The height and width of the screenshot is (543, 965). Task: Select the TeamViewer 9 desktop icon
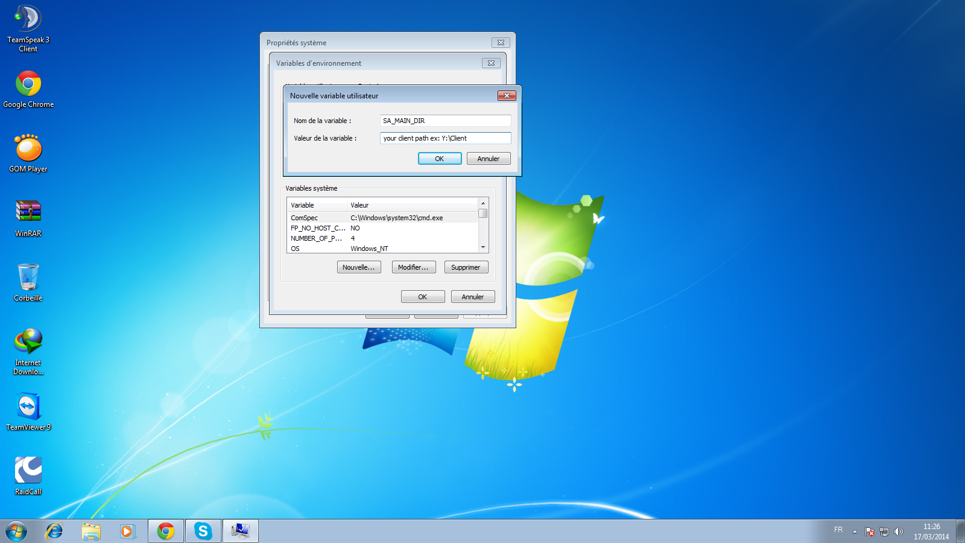pos(28,412)
